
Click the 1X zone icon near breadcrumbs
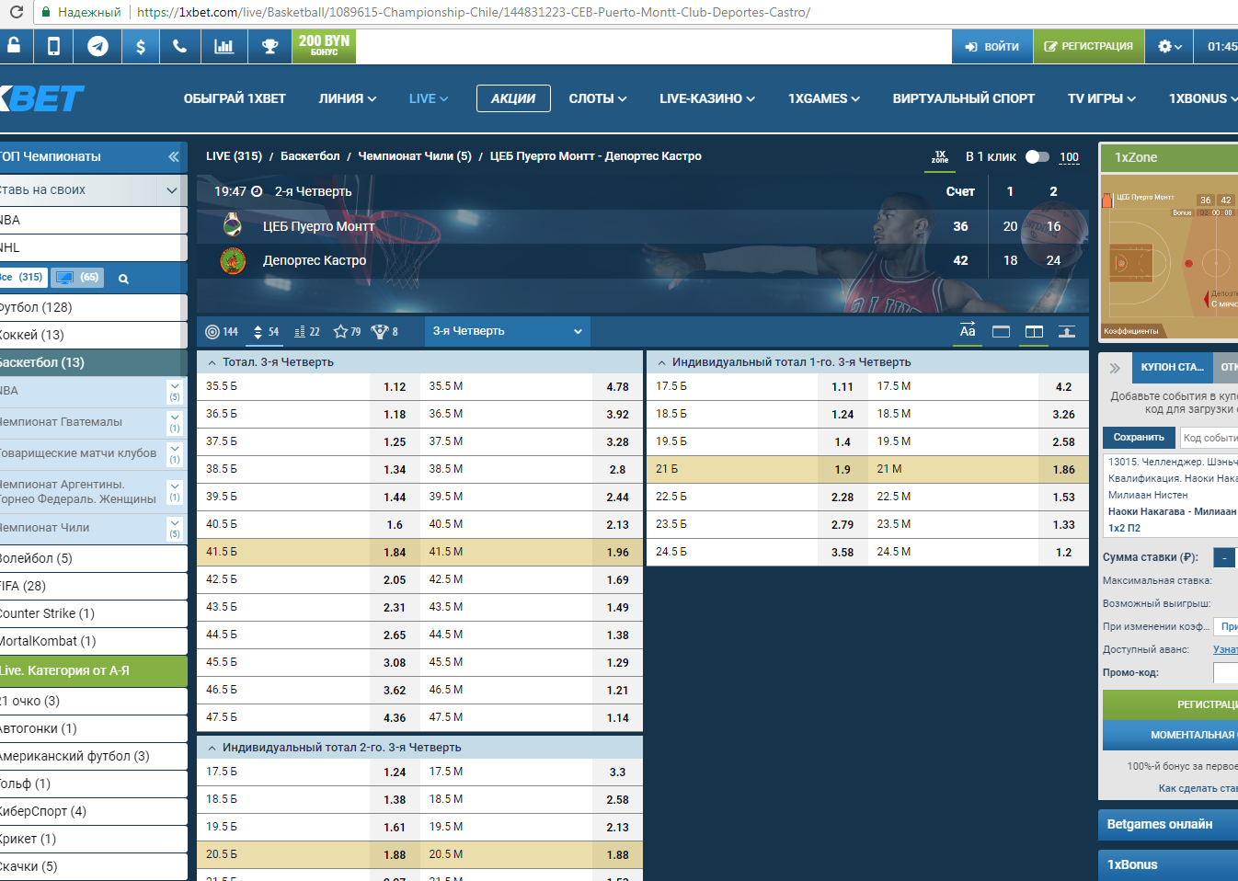point(940,157)
